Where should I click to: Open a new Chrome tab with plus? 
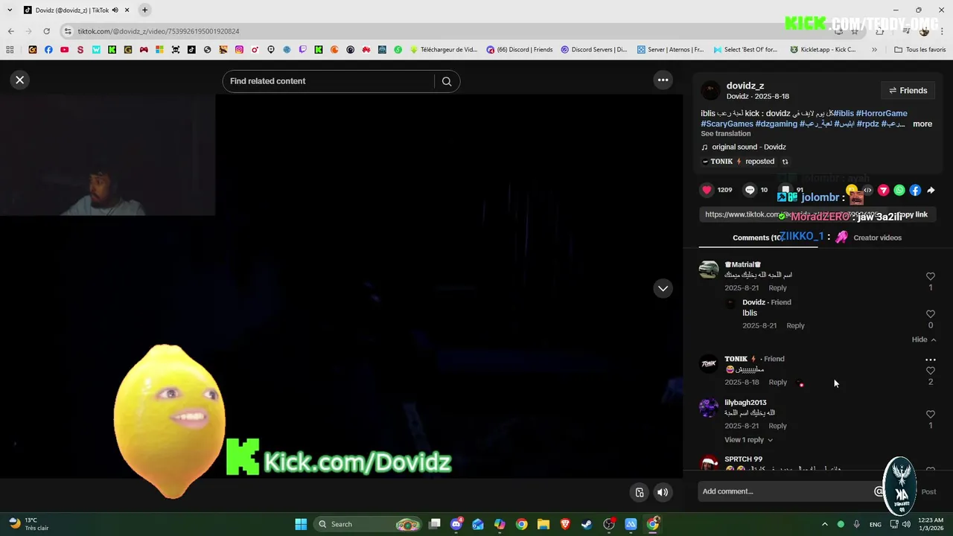click(x=144, y=10)
